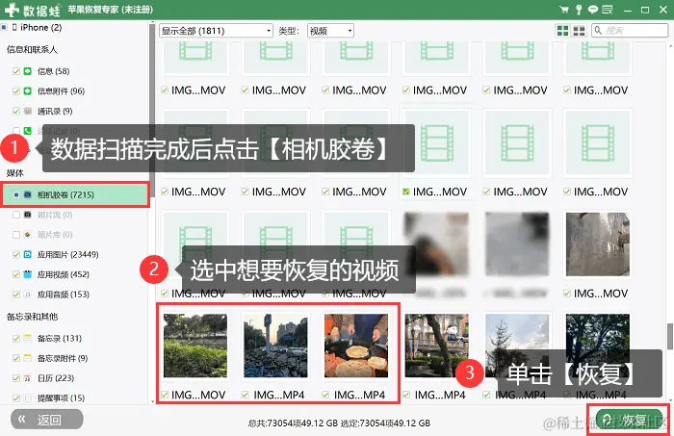
Task: Select 提醒事项 (15) category
Action: (61, 398)
